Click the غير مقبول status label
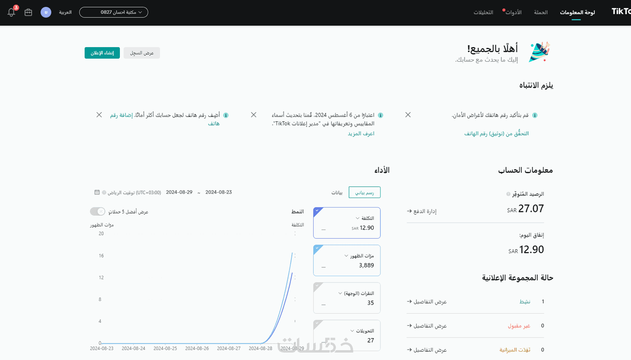This screenshot has width=631, height=360. 519,326
